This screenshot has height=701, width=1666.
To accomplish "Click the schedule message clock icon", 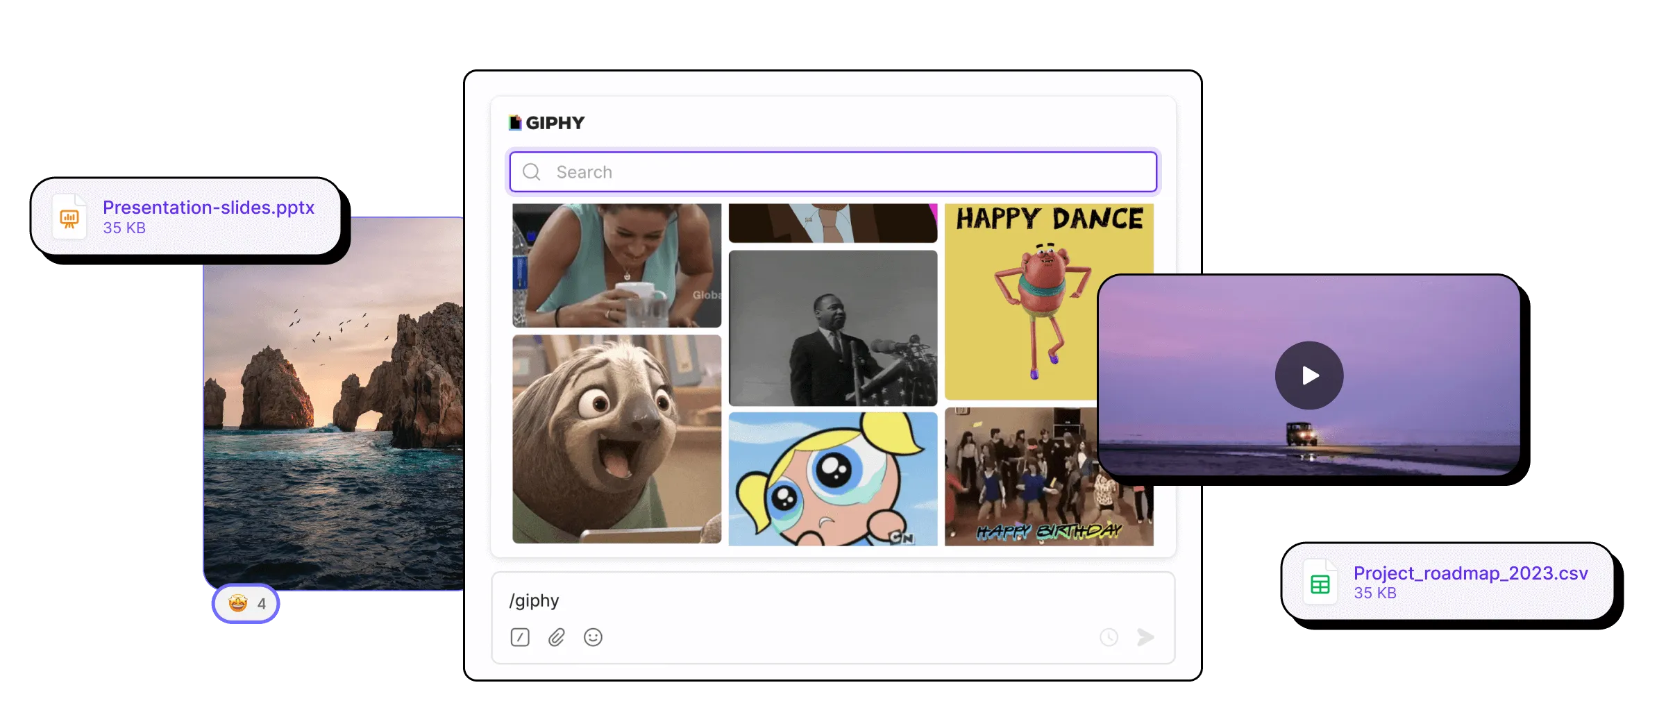I will coord(1109,637).
